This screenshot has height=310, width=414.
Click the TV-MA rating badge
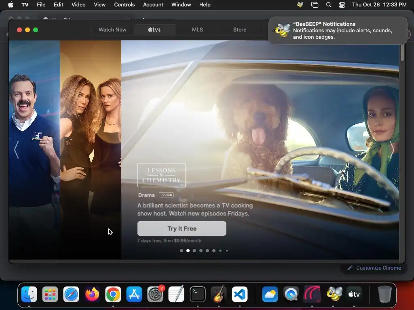coord(166,195)
